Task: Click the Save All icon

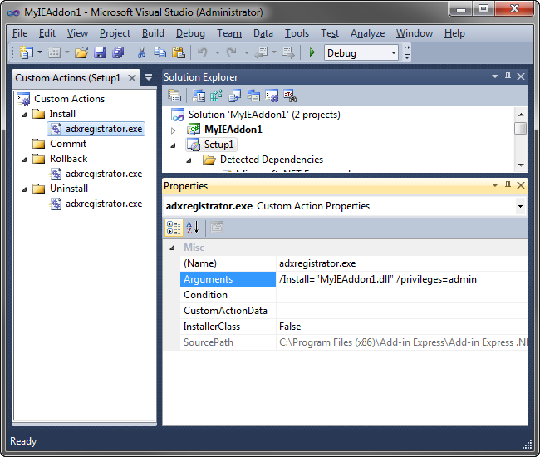Action: (x=118, y=52)
